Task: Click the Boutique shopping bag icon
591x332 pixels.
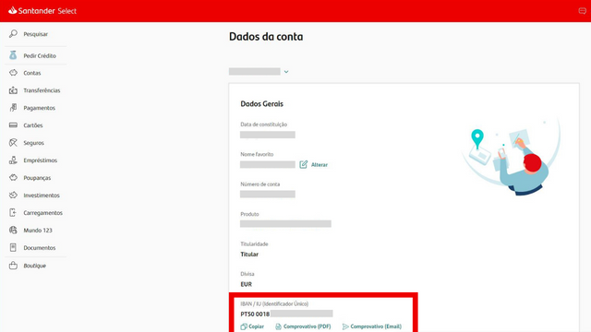Action: [13, 266]
